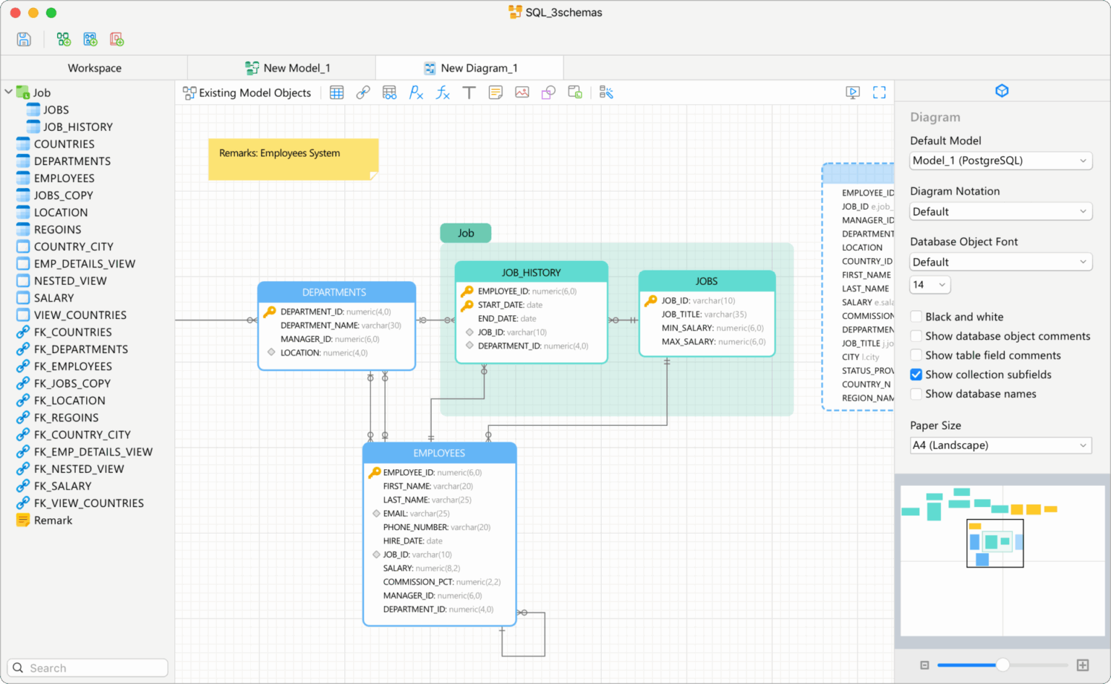Save the model using the floppy disk icon
The height and width of the screenshot is (684, 1111).
point(23,39)
